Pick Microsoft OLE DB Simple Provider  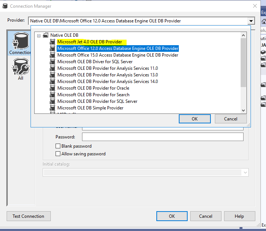[90, 108]
